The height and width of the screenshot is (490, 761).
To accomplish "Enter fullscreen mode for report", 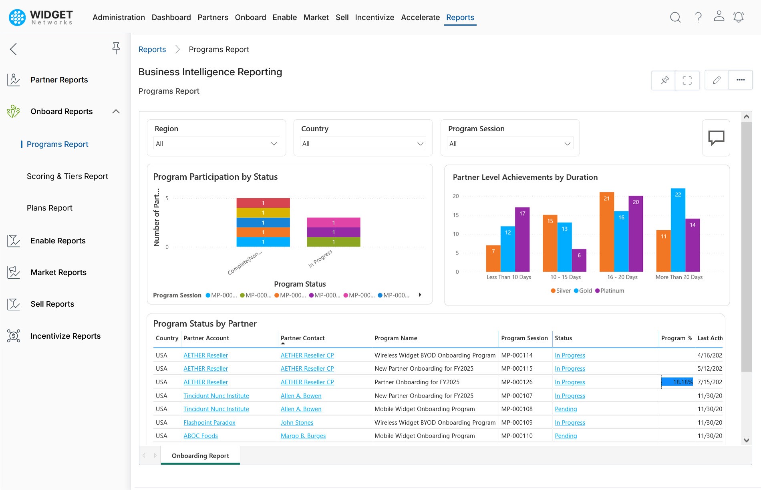I will coord(687,80).
